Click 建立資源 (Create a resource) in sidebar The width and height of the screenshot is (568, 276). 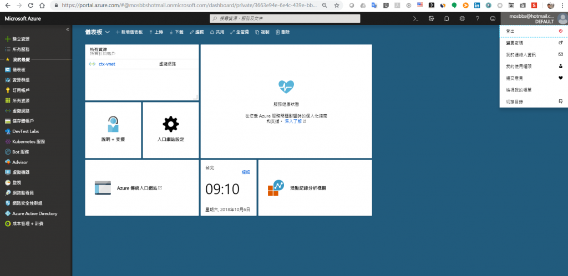click(21, 39)
